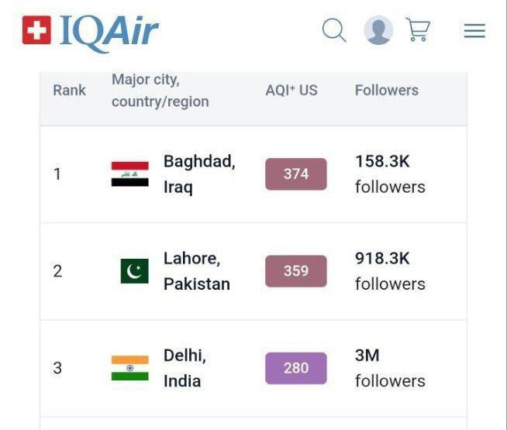This screenshot has height=430, width=507.
Task: Open the user profile avatar
Action: click(x=378, y=31)
